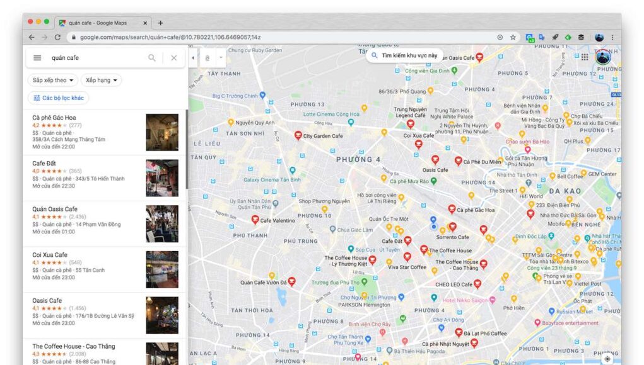Click Lotte Cinema Cộng Hoà pin
Screen dimensions: 644x365
tap(351, 122)
